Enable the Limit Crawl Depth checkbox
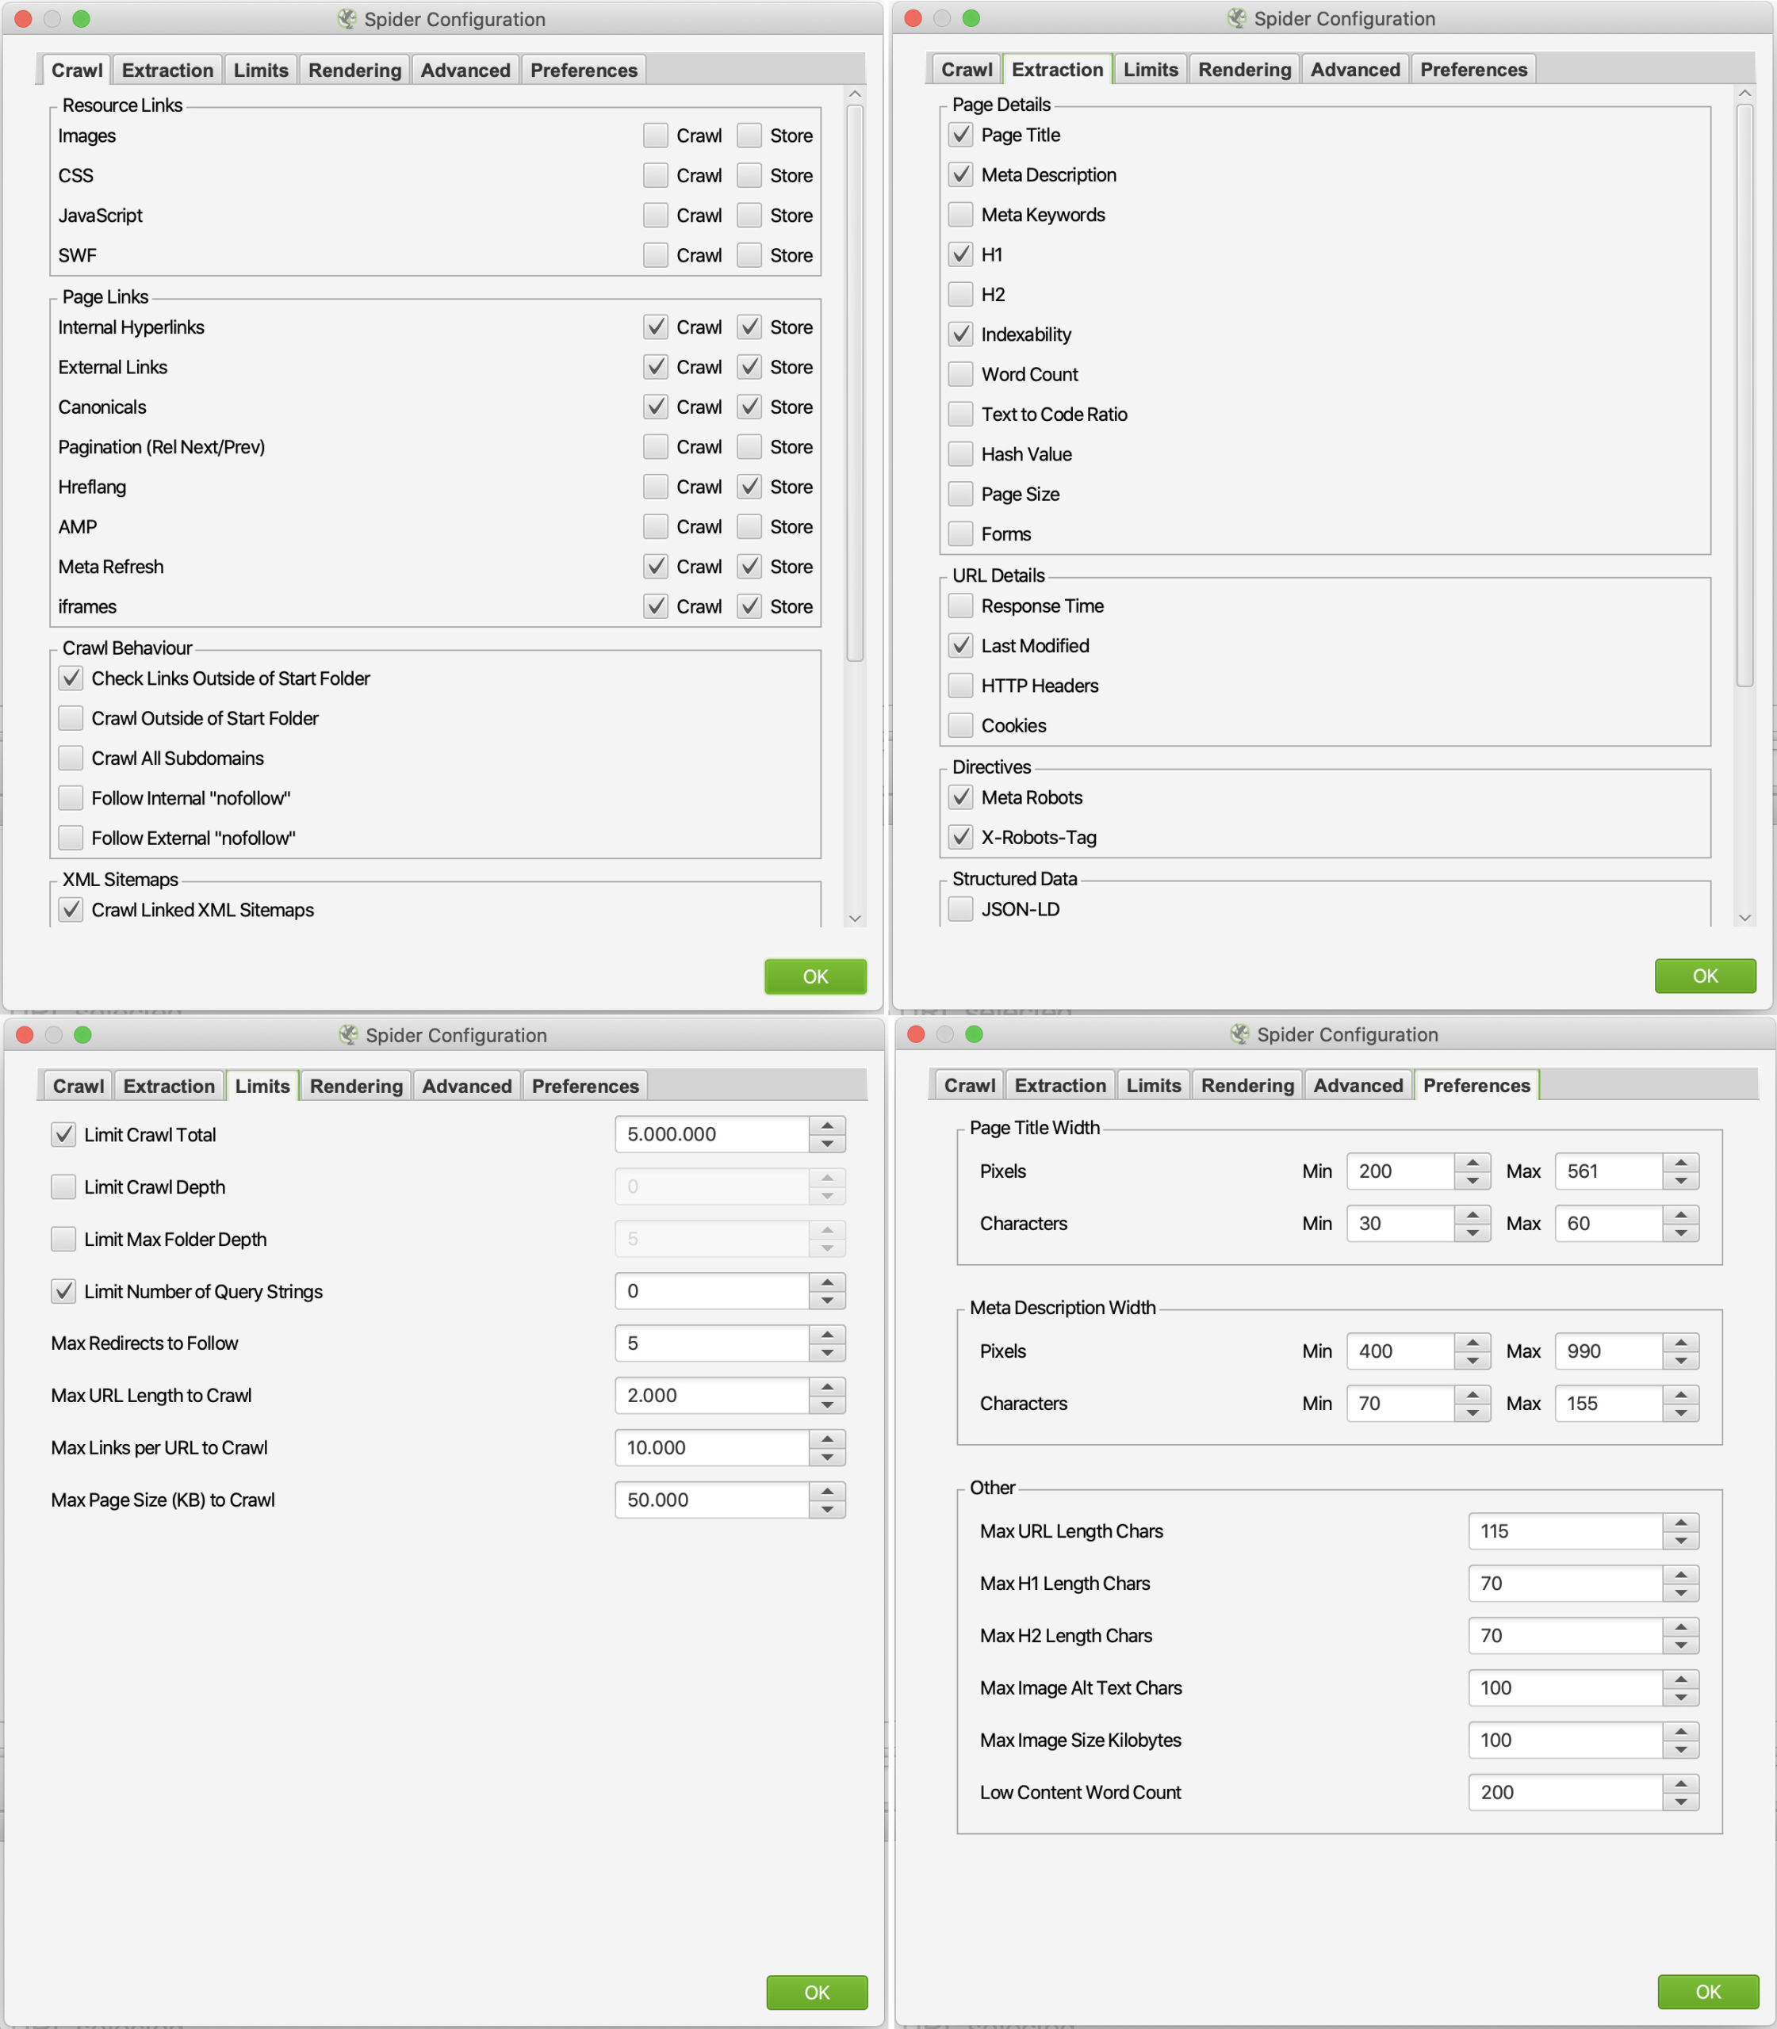This screenshot has width=1777, height=2029. (63, 1186)
